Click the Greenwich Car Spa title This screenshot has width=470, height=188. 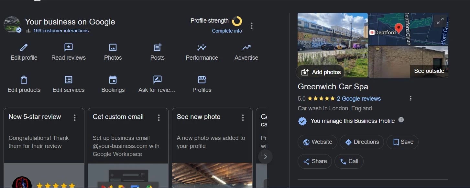point(333,87)
